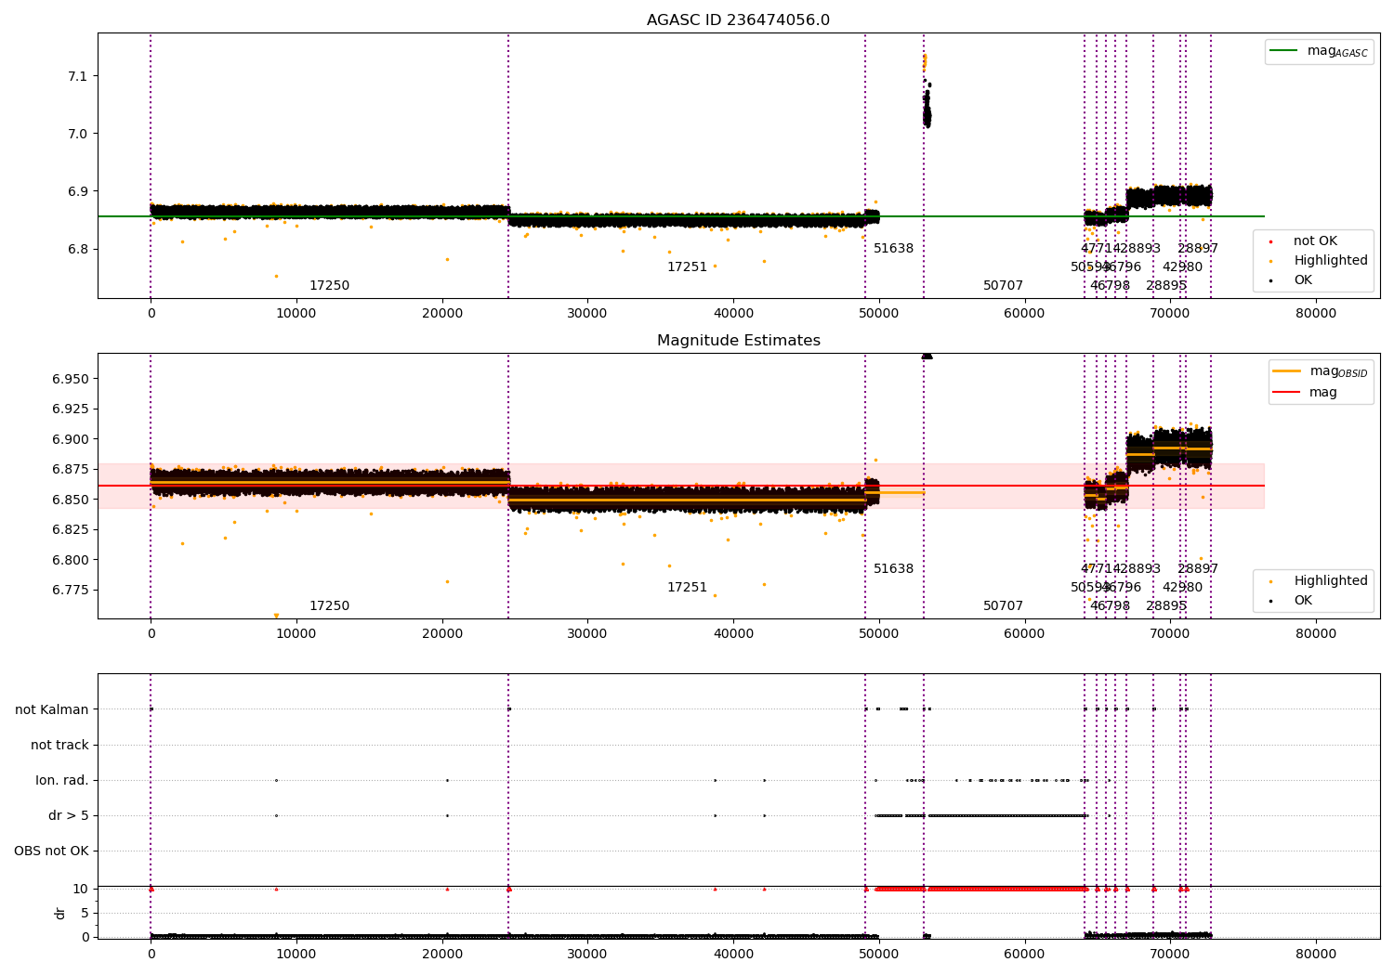The width and height of the screenshot is (1394, 975).
Task: Select the orange mag OBSID legend line
Action: (x=1286, y=370)
